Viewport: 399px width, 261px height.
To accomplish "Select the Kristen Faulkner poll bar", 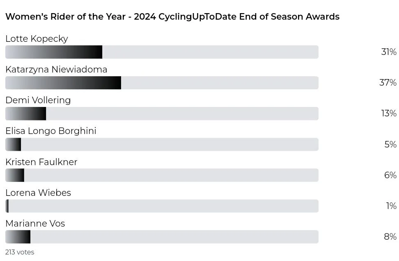I will point(162,175).
